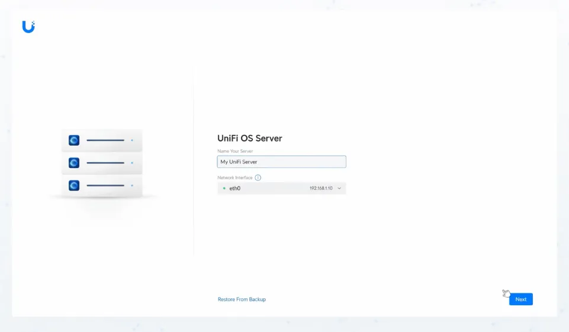Expand the eth0 network interface dropdown
Viewport: 569px width, 332px height.
282,188
